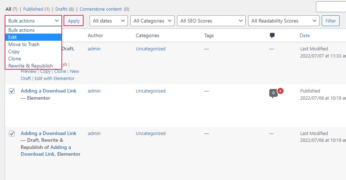
Task: Click Preview row action link
Action: click(29, 71)
